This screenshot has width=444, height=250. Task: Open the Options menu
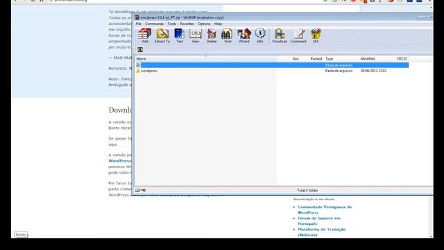coord(204,24)
